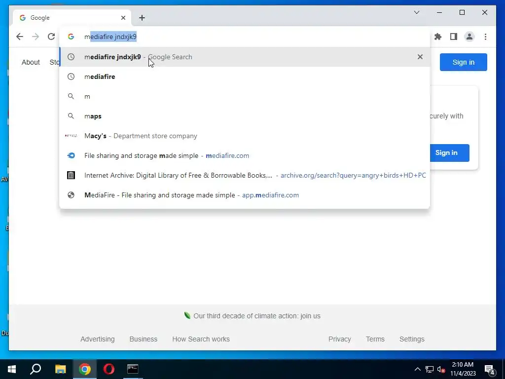Select the single-letter 'm' search suggestion
The width and height of the screenshot is (505, 379).
pyautogui.click(x=245, y=96)
